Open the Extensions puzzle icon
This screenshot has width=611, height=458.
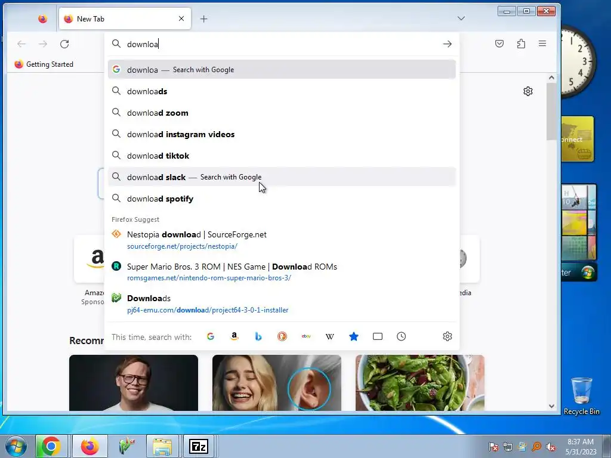(521, 44)
